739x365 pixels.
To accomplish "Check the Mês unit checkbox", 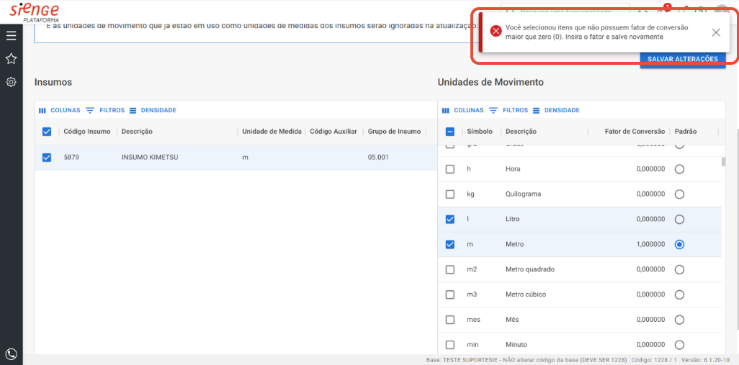I will (x=450, y=320).
